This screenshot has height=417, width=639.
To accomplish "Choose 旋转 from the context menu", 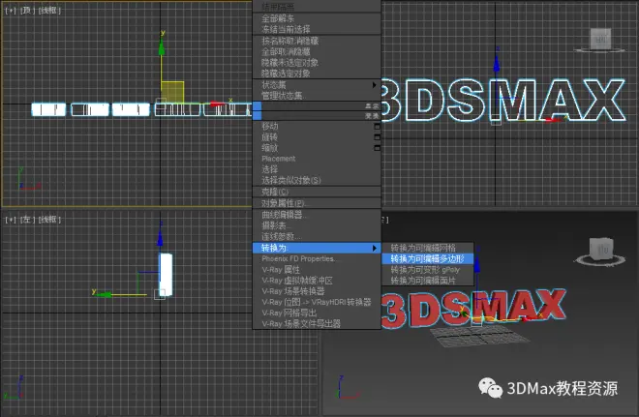I will tap(270, 137).
